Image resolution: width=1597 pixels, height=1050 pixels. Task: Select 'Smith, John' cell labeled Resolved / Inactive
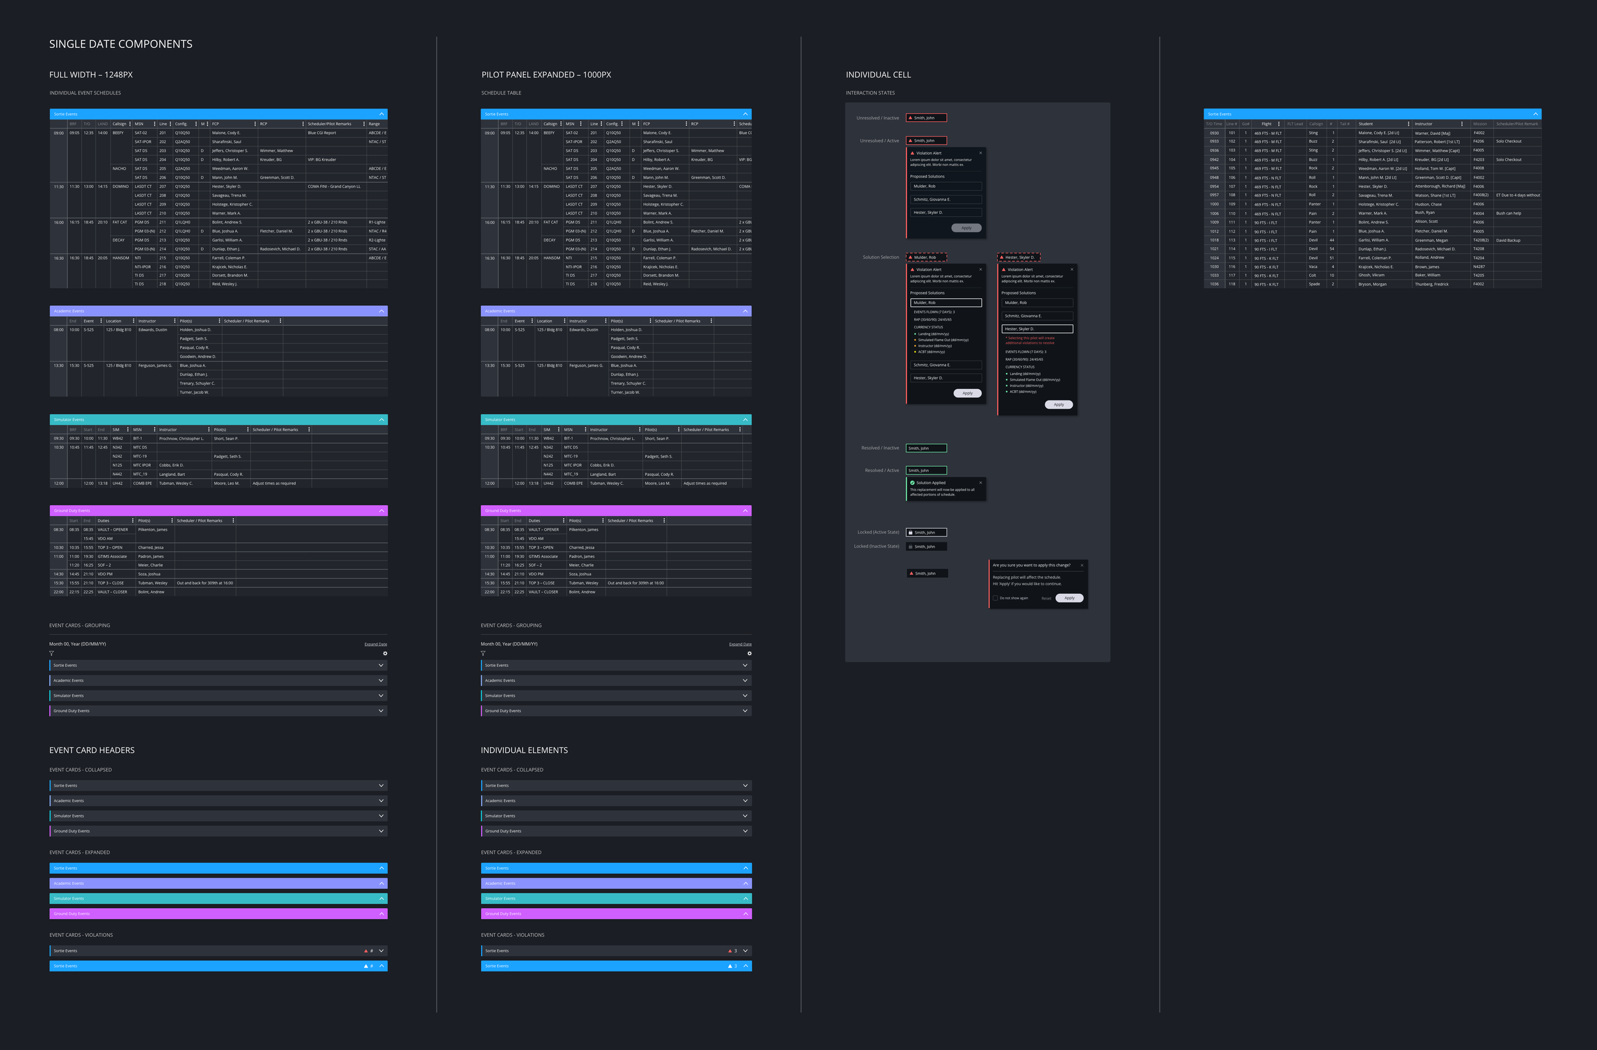coord(926,448)
